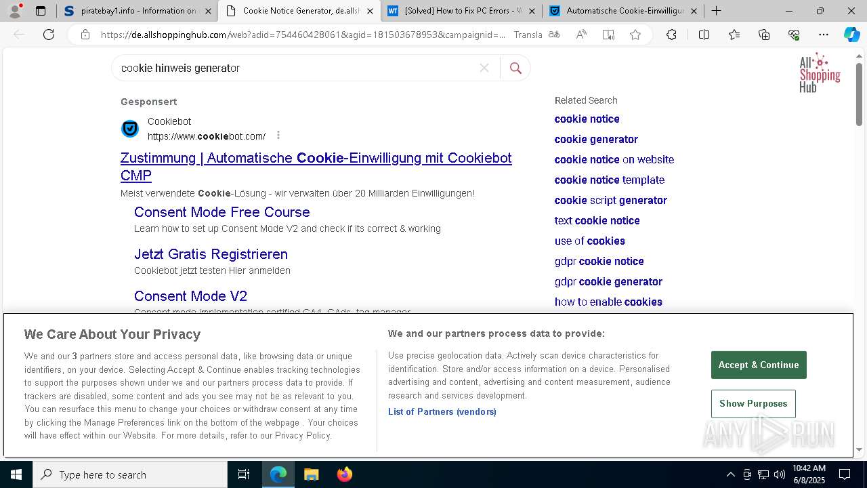Select related search cookie notice

(x=587, y=119)
